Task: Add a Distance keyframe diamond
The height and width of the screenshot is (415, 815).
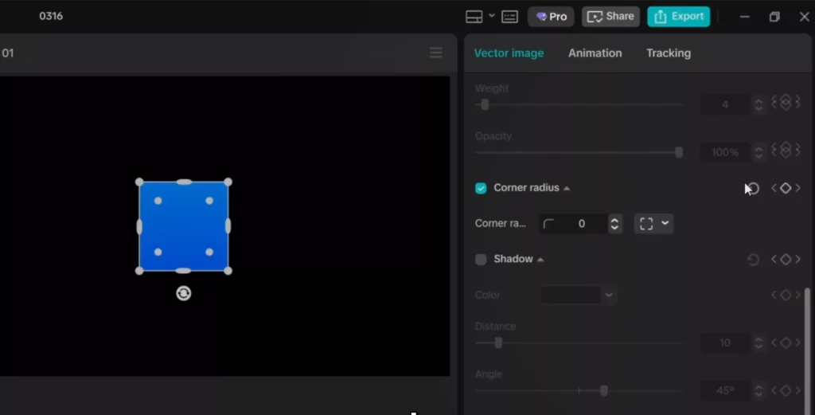Action: (786, 343)
